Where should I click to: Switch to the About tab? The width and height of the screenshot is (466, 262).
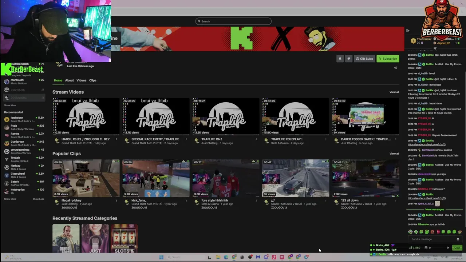coord(69,80)
